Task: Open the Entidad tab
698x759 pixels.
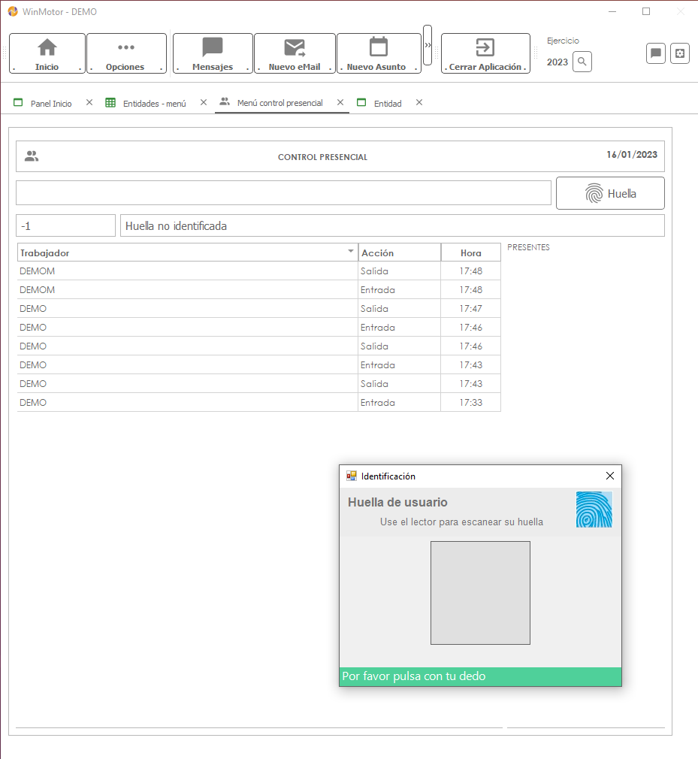Action: [x=387, y=103]
